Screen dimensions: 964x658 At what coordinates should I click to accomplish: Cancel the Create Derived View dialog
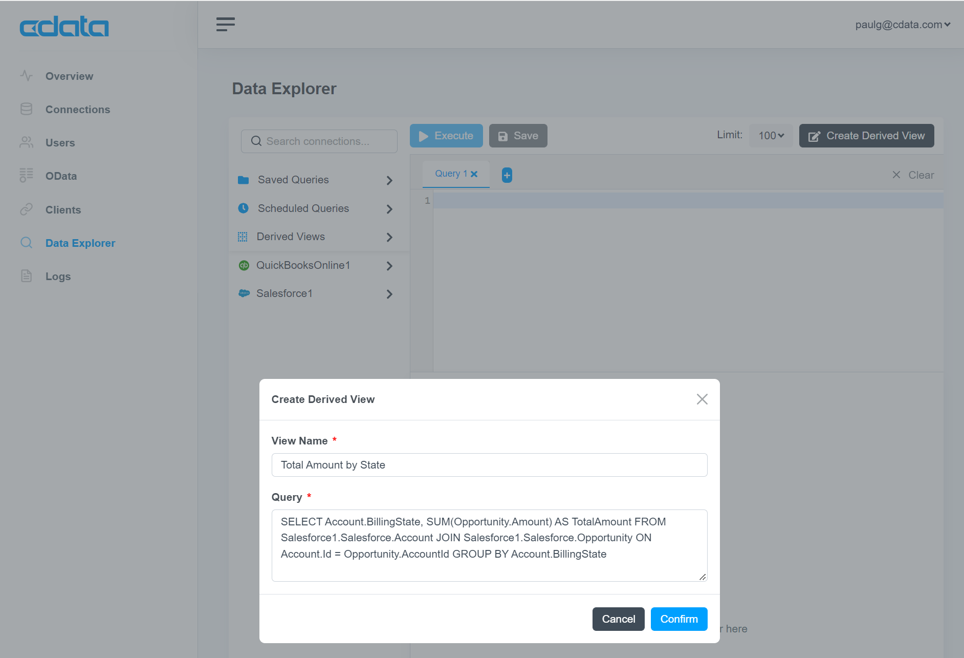(x=618, y=619)
